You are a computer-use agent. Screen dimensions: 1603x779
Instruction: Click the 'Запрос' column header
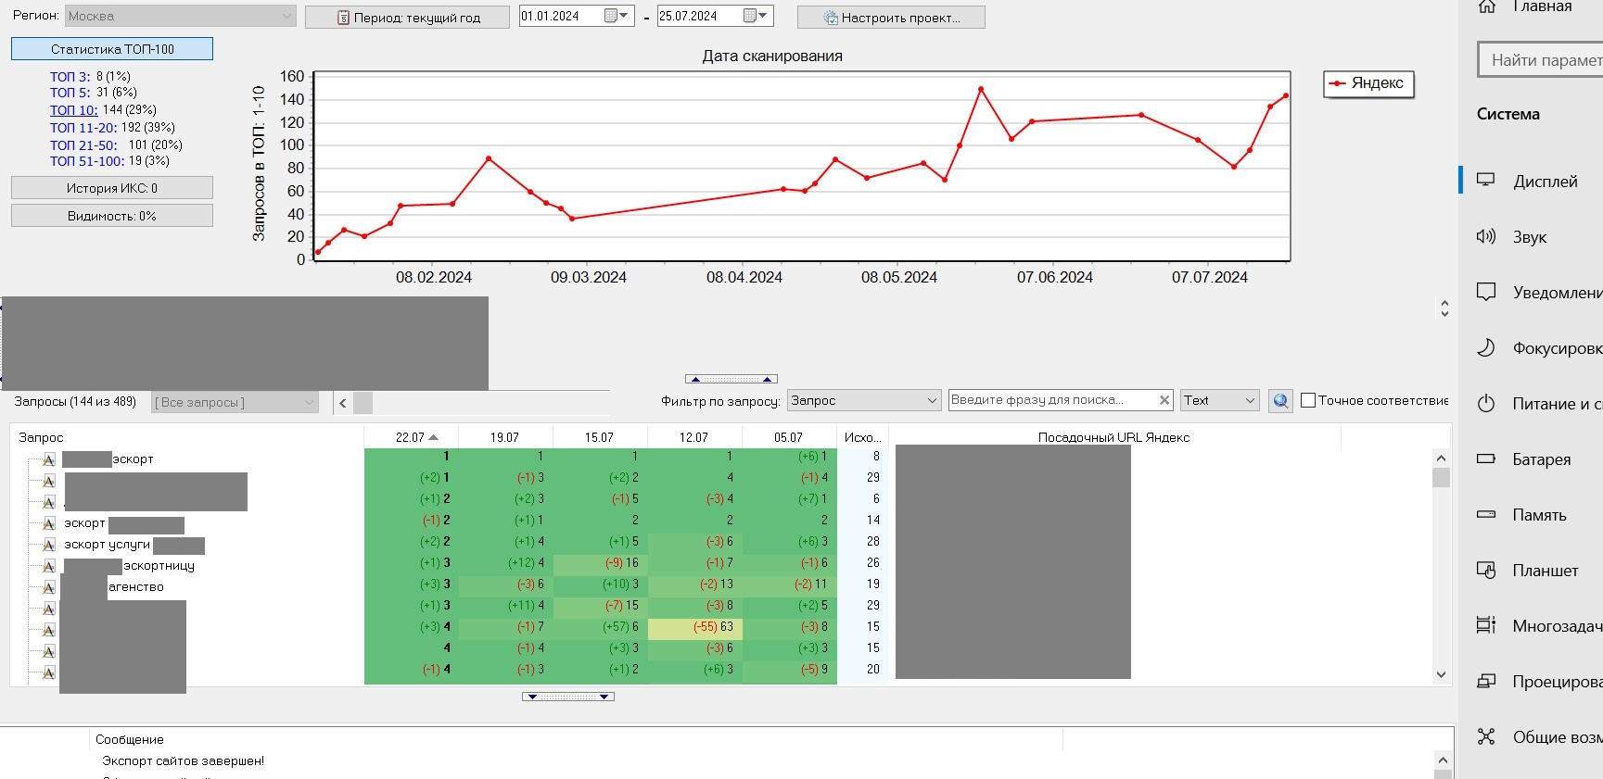click(186, 437)
